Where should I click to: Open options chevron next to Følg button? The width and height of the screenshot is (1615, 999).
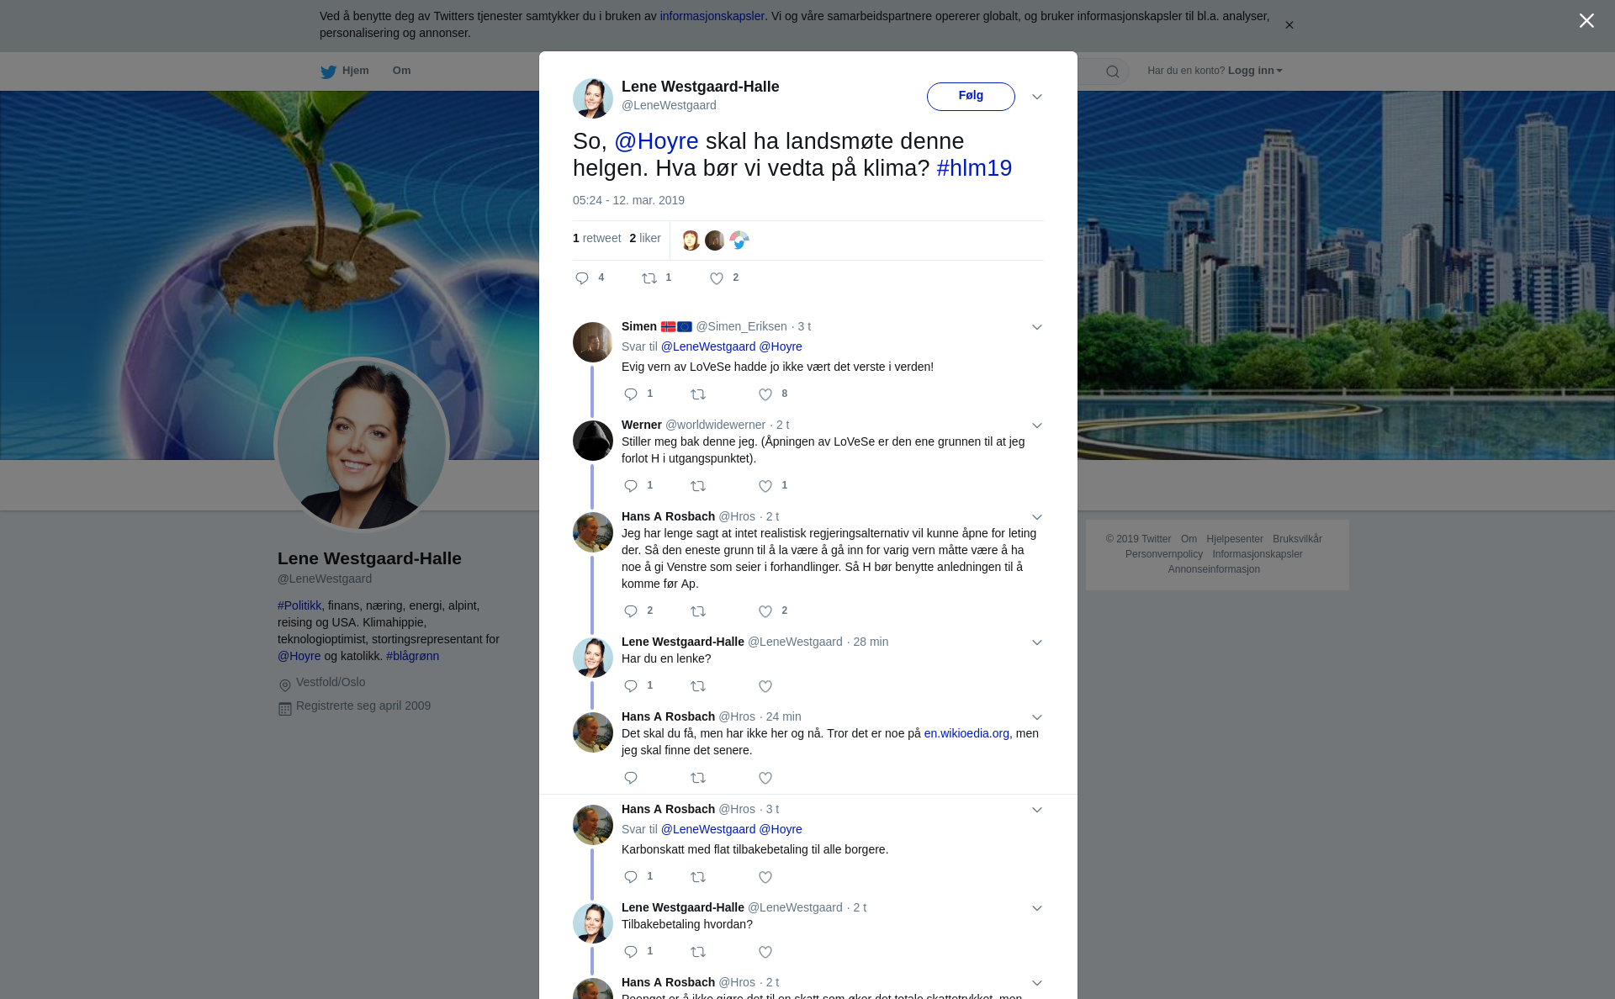(1037, 97)
